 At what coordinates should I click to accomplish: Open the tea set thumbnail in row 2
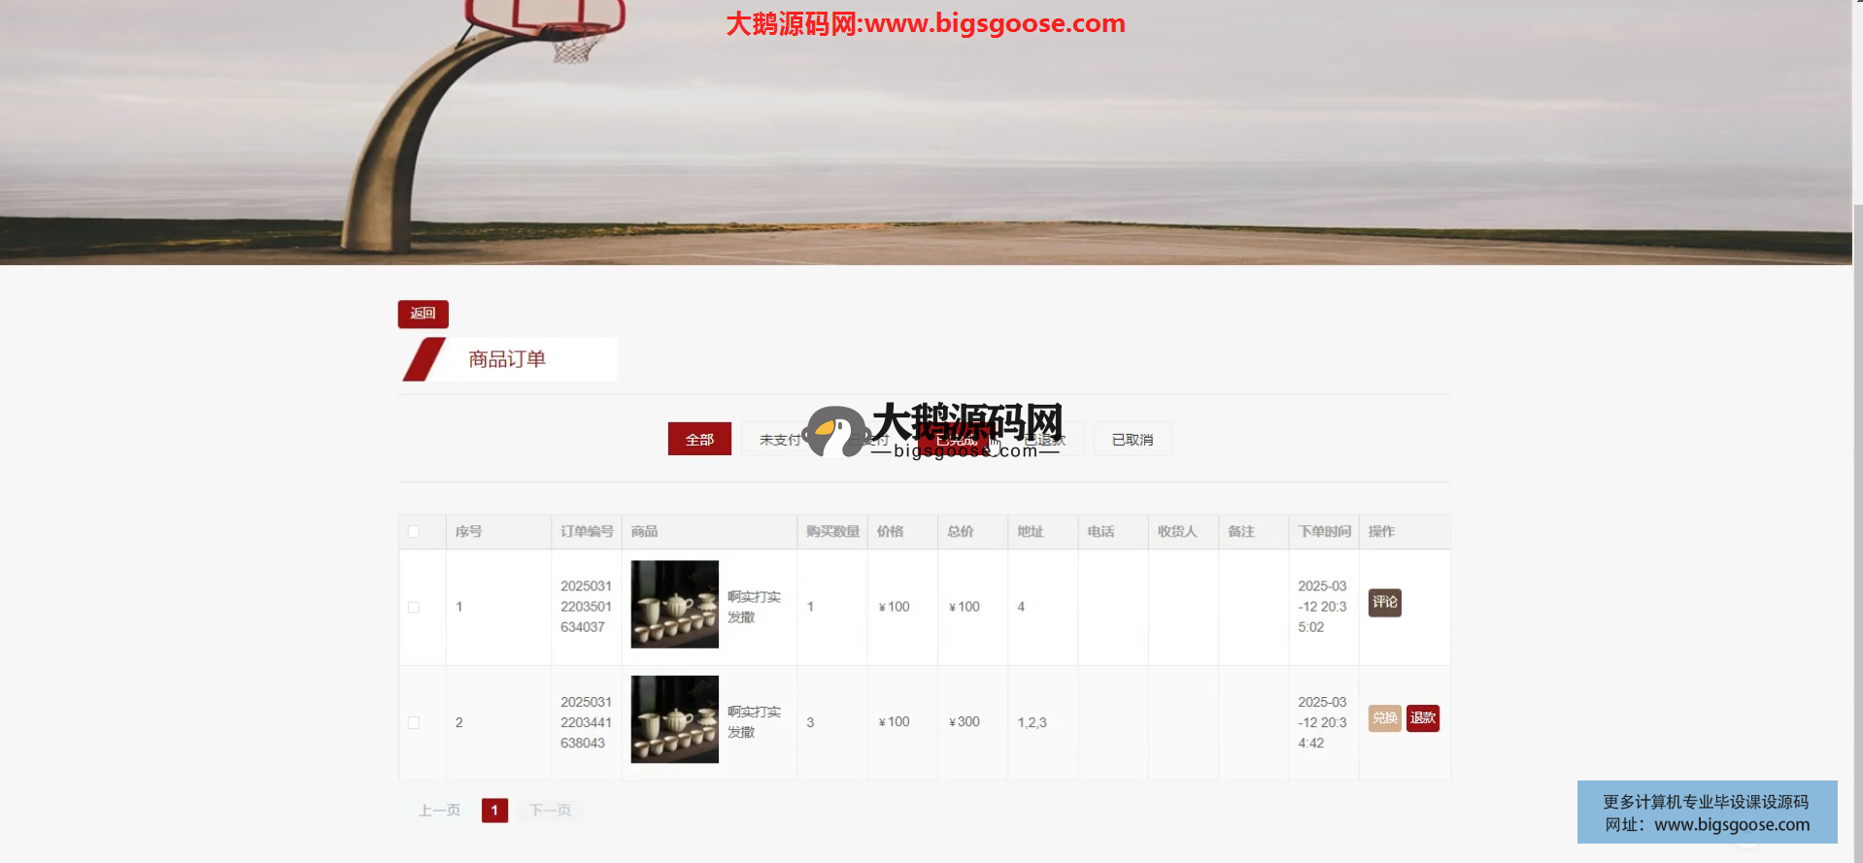pos(674,719)
